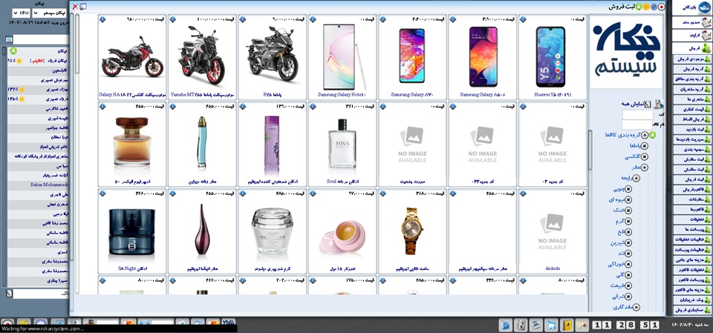Open info icon on Huawei Y5 (2019) card
This screenshot has width=713, height=333.
tap(523, 19)
